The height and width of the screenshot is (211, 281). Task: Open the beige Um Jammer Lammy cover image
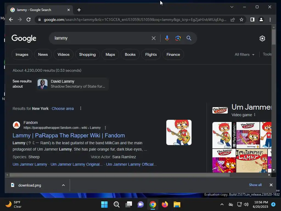pyautogui.click(x=252, y=160)
